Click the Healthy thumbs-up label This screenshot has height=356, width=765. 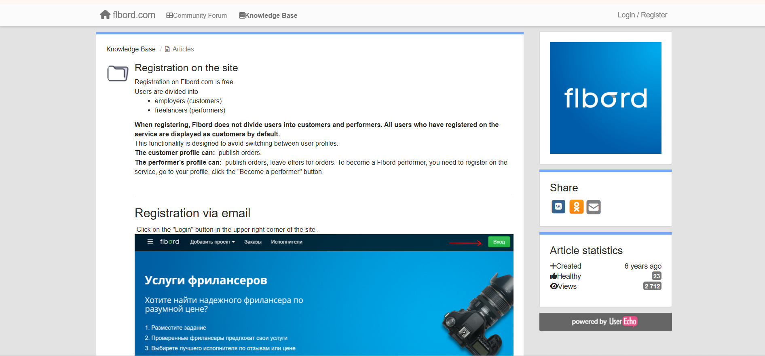[x=565, y=276]
